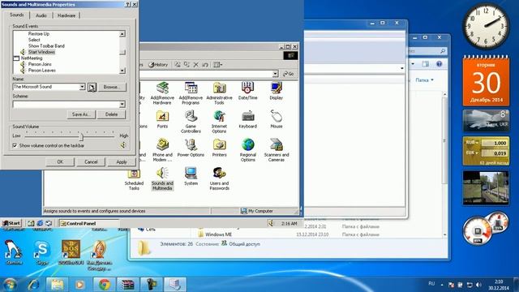Open Printers icon

[219, 148]
